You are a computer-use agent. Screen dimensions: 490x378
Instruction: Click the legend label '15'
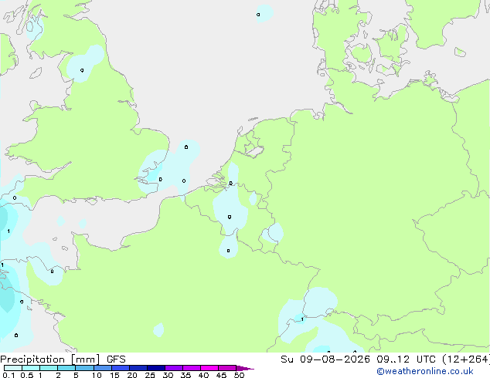tap(114, 375)
